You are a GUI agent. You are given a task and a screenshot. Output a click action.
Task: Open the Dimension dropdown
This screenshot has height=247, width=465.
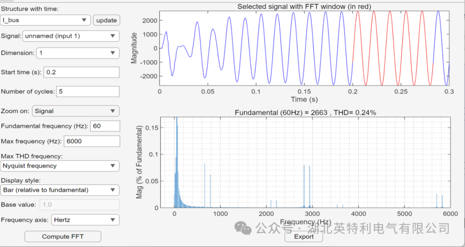tap(77, 53)
